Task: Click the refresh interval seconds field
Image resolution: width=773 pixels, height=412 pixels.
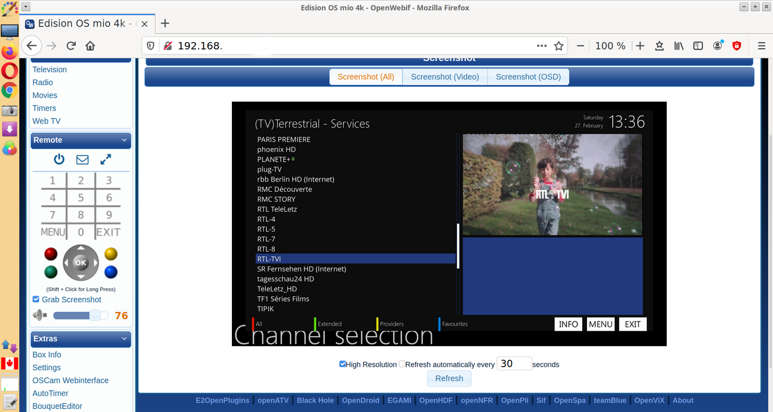Action: point(515,364)
